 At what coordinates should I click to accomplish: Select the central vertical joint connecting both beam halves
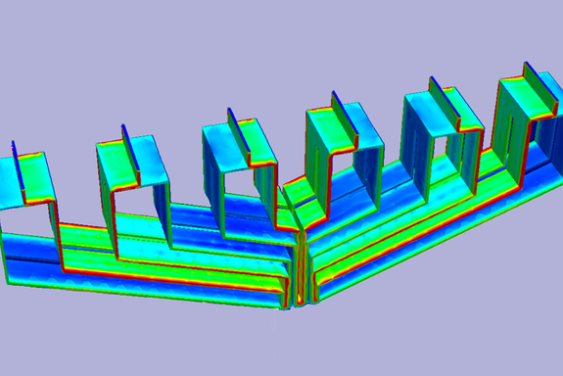301,268
